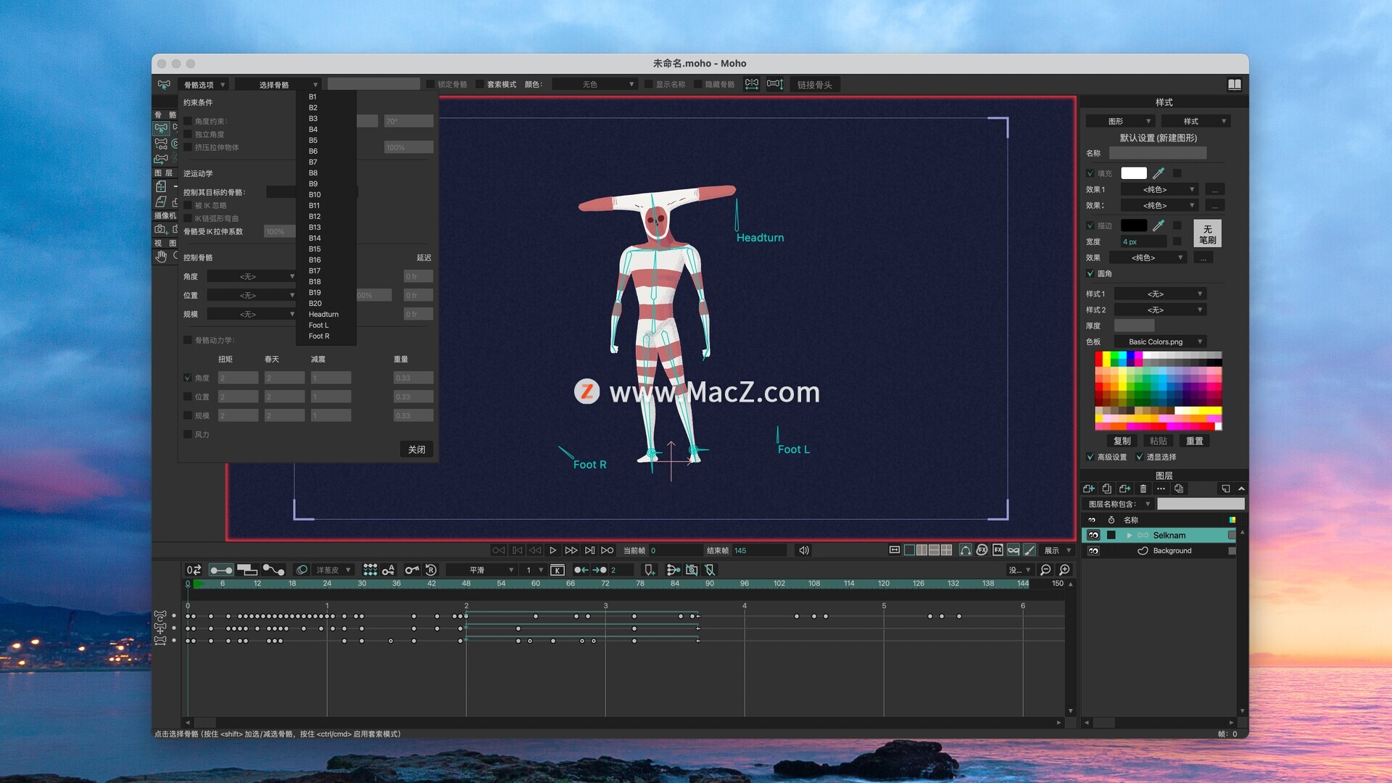Choose Foot L from the bone list

326,325
